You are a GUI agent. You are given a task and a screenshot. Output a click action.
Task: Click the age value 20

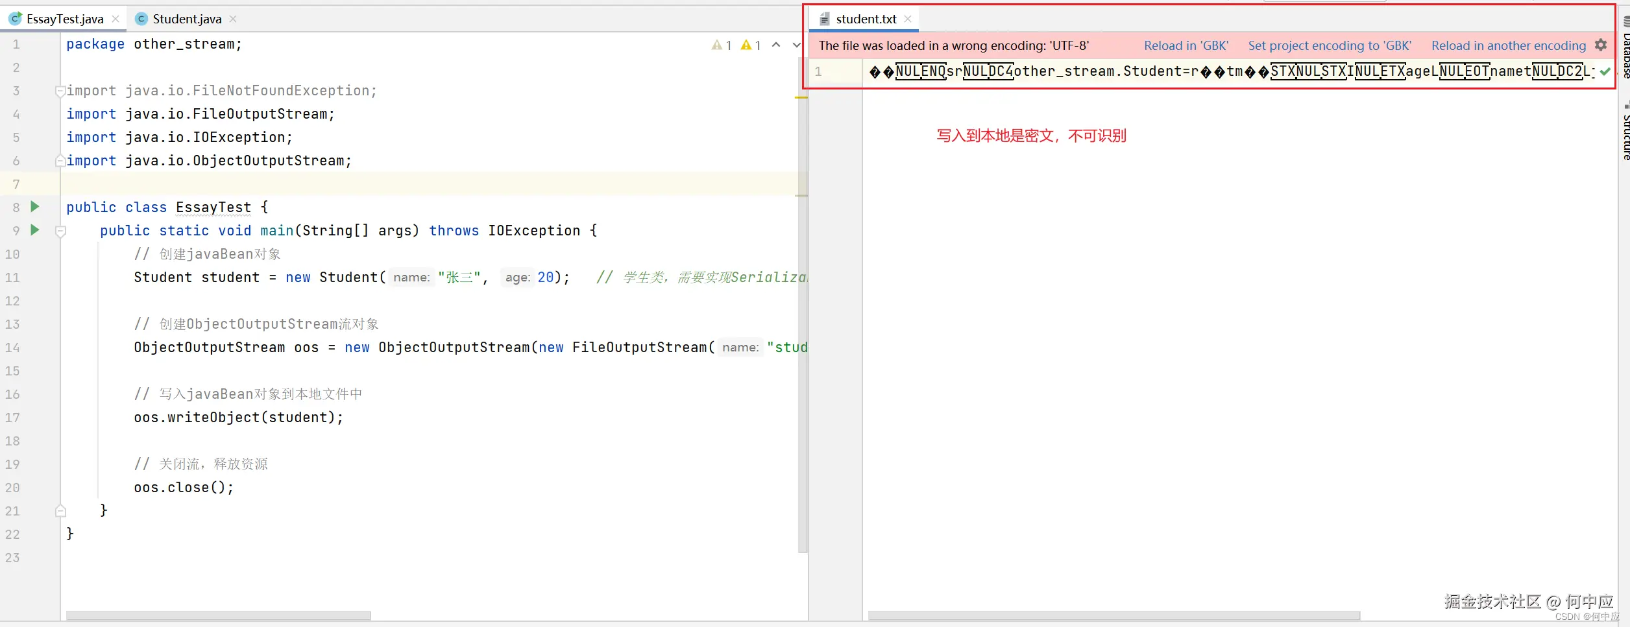click(x=546, y=278)
